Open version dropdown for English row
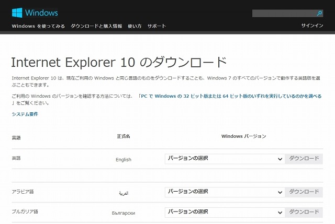Viewport: 335px width, 224px height. click(x=225, y=159)
